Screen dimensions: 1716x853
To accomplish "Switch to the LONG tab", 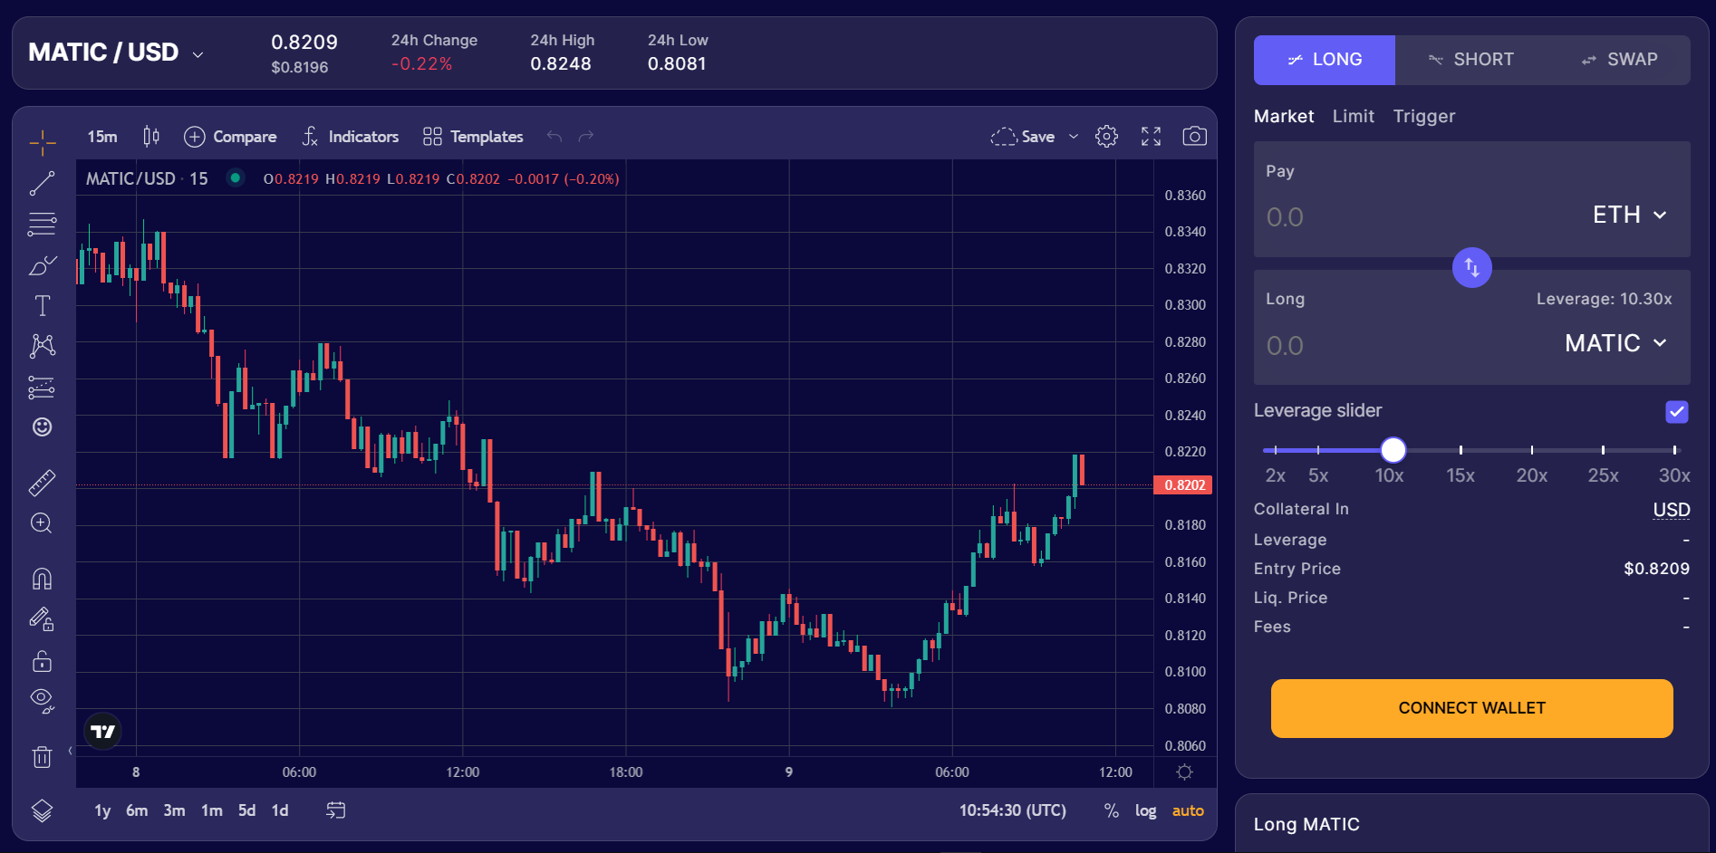I will [1325, 60].
